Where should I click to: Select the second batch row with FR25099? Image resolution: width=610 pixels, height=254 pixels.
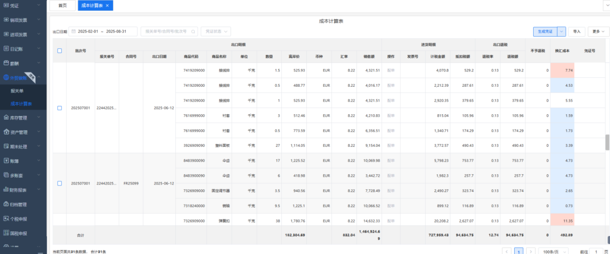point(60,183)
